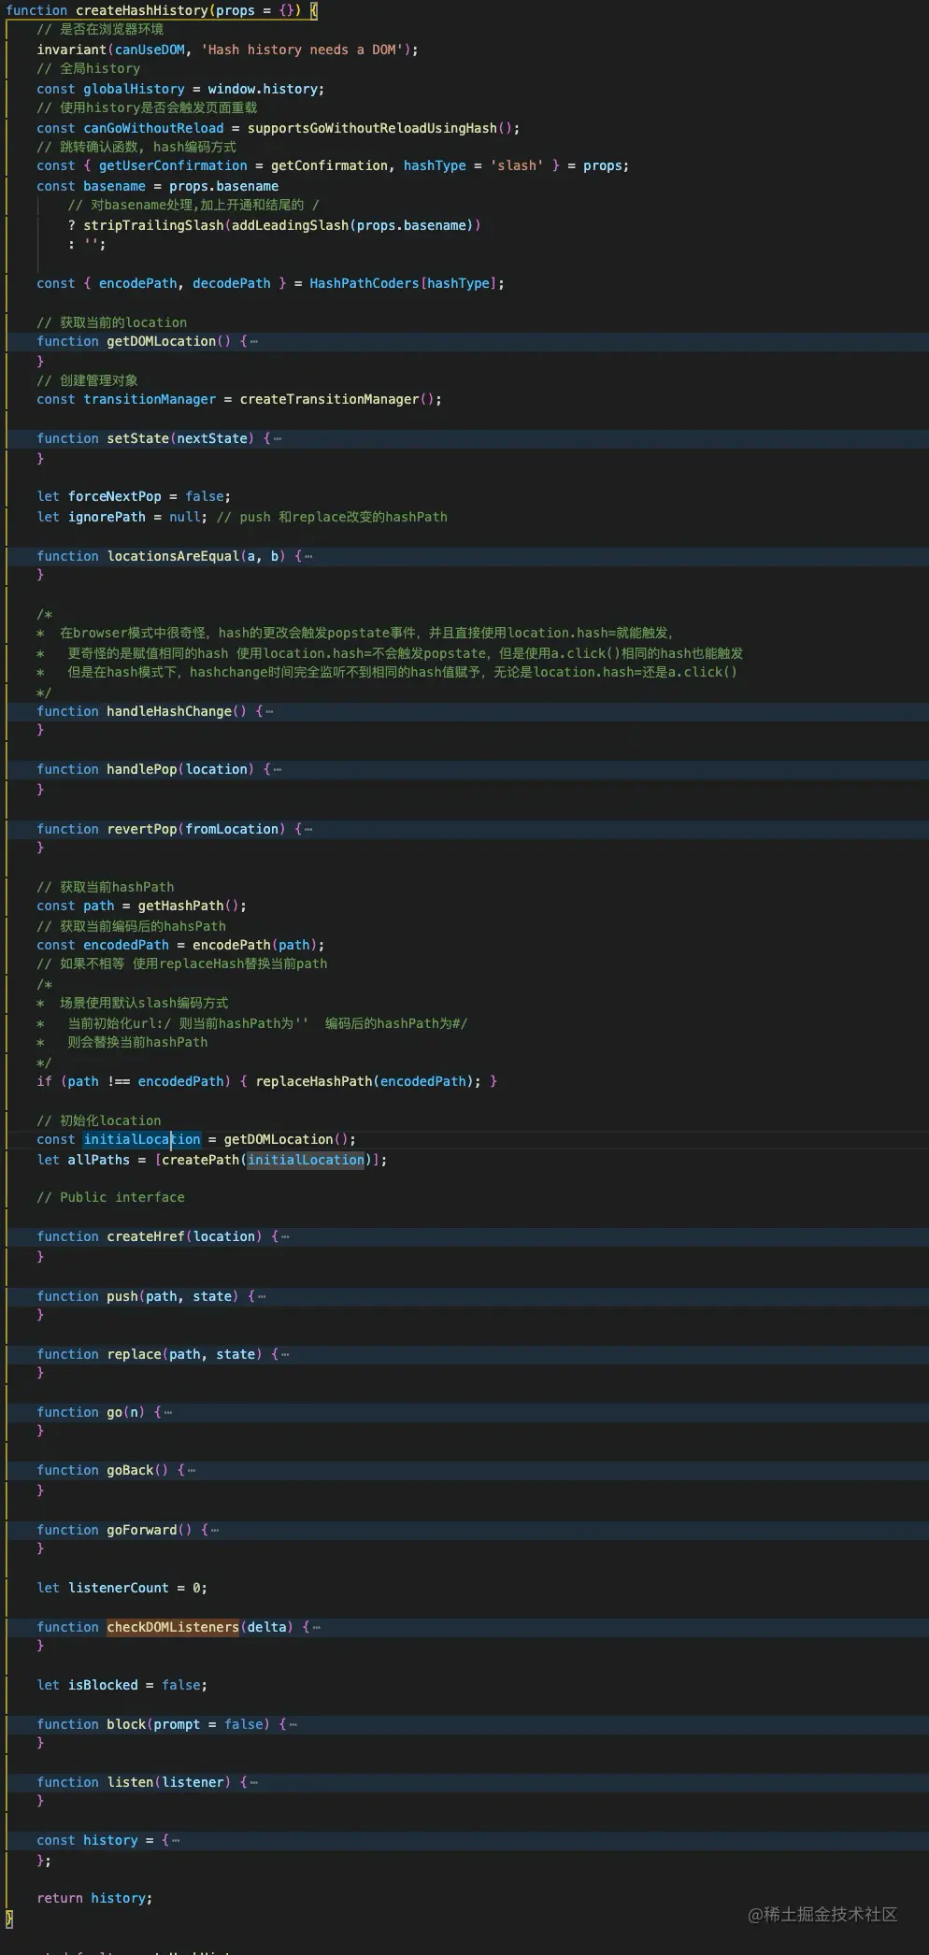Expand the collapsed handlePop function ellipsis
This screenshot has height=1955, width=929.
[278, 769]
